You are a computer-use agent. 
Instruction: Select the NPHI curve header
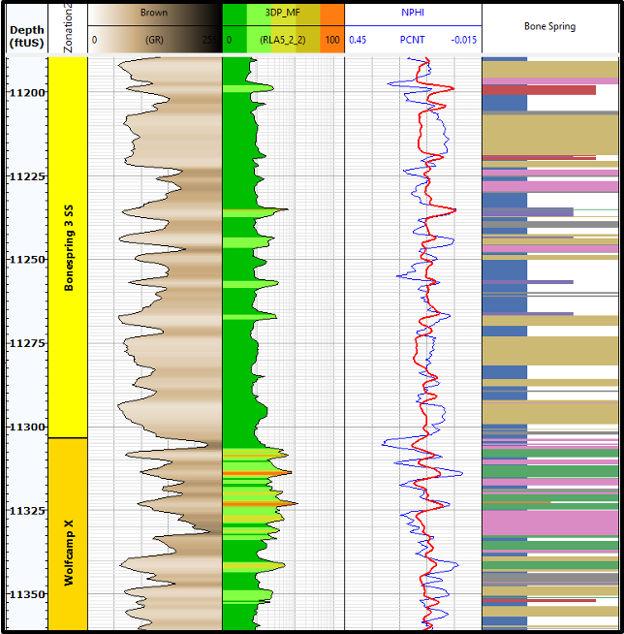tap(413, 13)
